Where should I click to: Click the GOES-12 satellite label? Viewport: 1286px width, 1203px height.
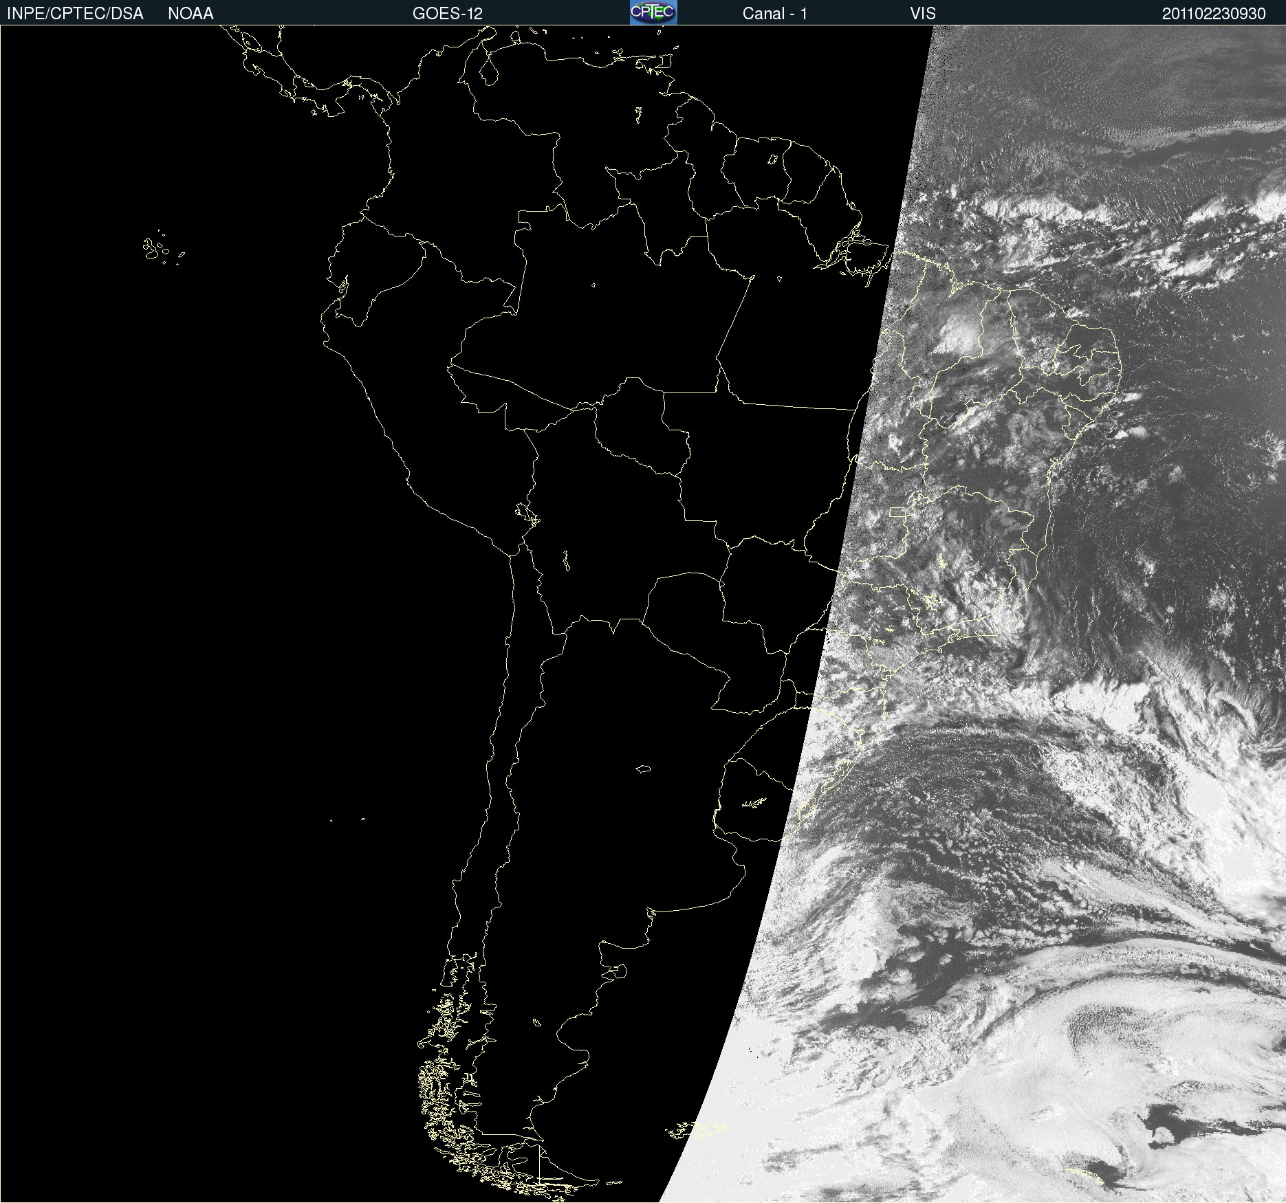(448, 14)
